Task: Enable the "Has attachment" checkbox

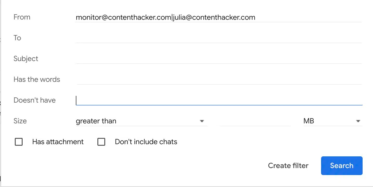Action: click(18, 142)
